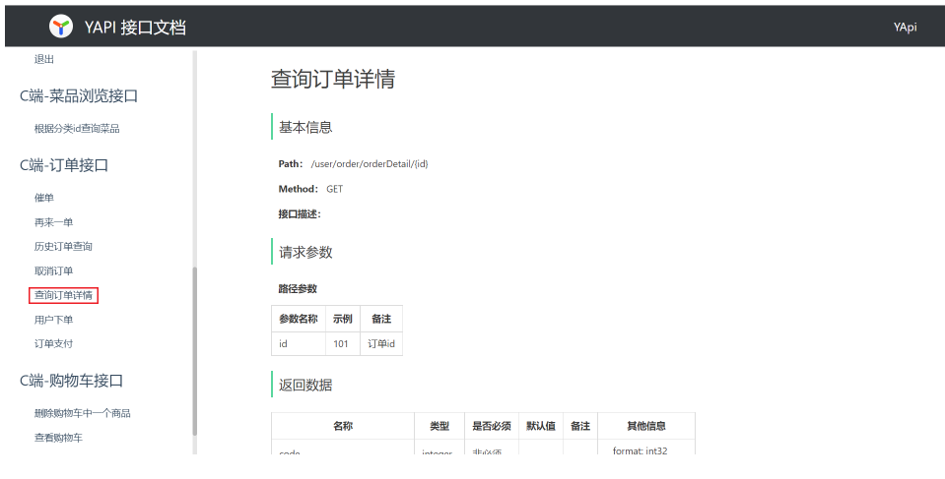Click the 备注 header in return data table

[x=580, y=426]
